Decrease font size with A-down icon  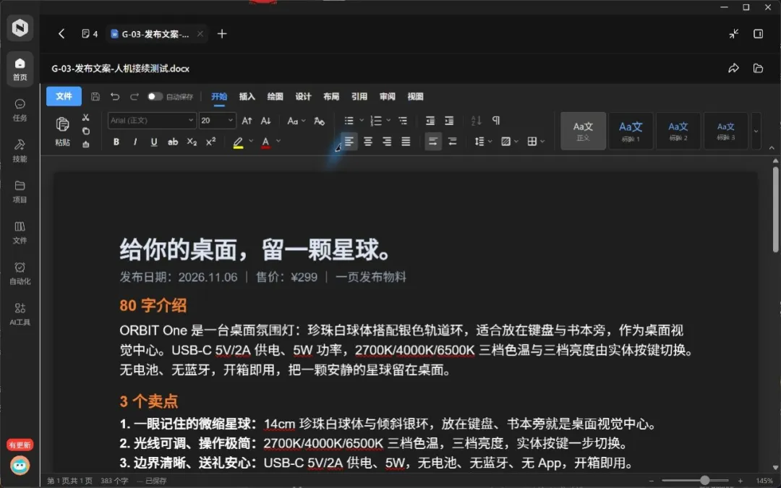pos(266,121)
